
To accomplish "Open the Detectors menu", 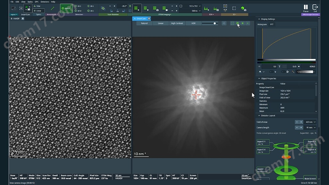I will coord(45,2).
